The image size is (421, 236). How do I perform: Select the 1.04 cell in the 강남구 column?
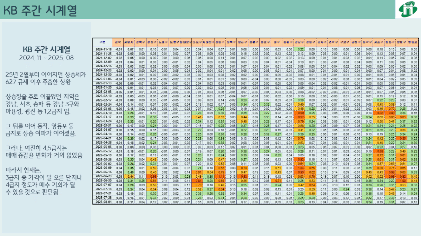pyautogui.click(x=299, y=168)
